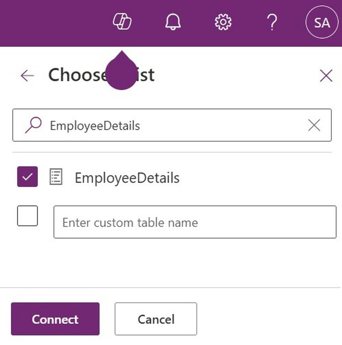This screenshot has height=345, width=342.
Task: Click the Enter custom table name field
Action: [195, 222]
